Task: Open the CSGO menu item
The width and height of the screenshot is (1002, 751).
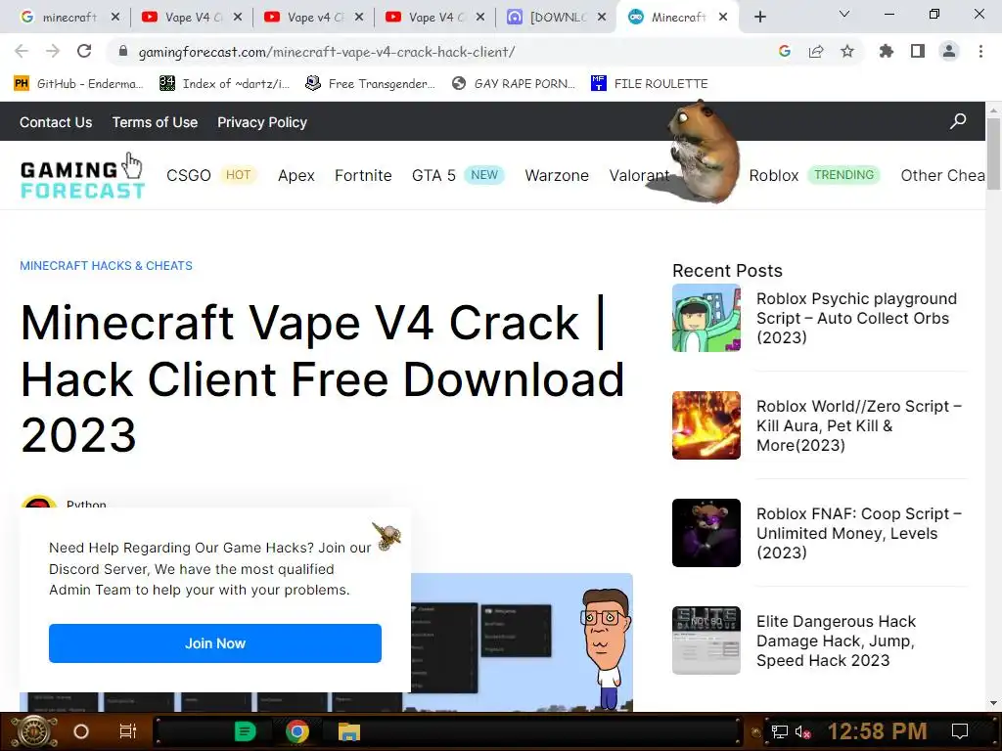Action: (189, 176)
